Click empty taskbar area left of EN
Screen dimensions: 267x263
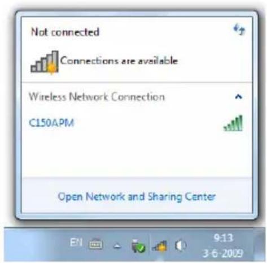pos(36,245)
